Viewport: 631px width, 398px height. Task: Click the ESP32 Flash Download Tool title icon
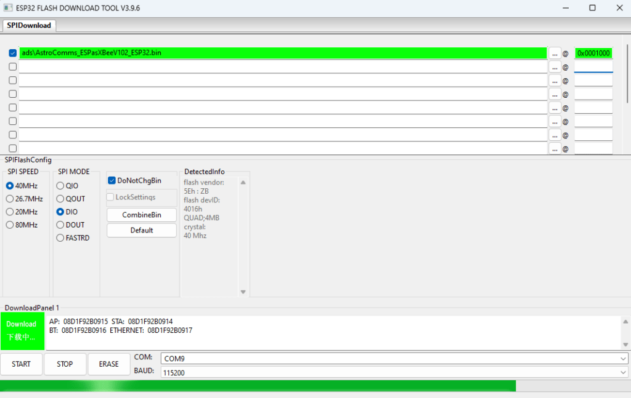click(x=7, y=7)
